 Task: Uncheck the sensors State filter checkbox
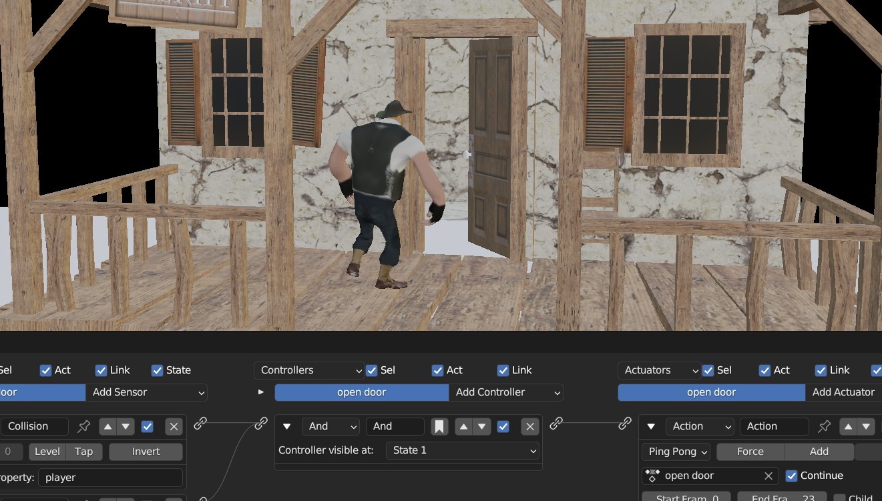pos(158,370)
